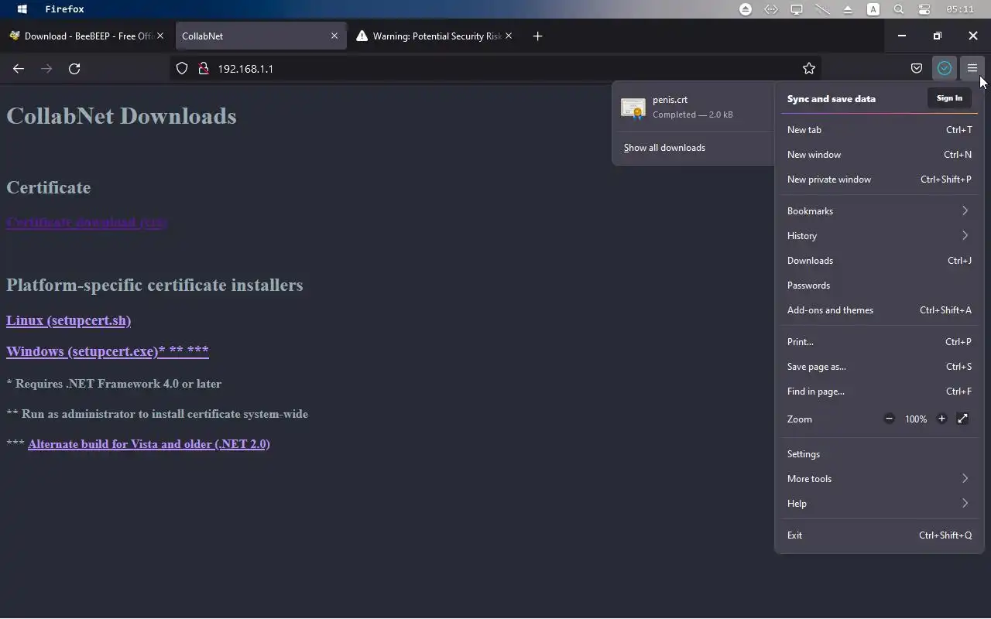
Task: Click Show all downloads
Action: (x=664, y=148)
